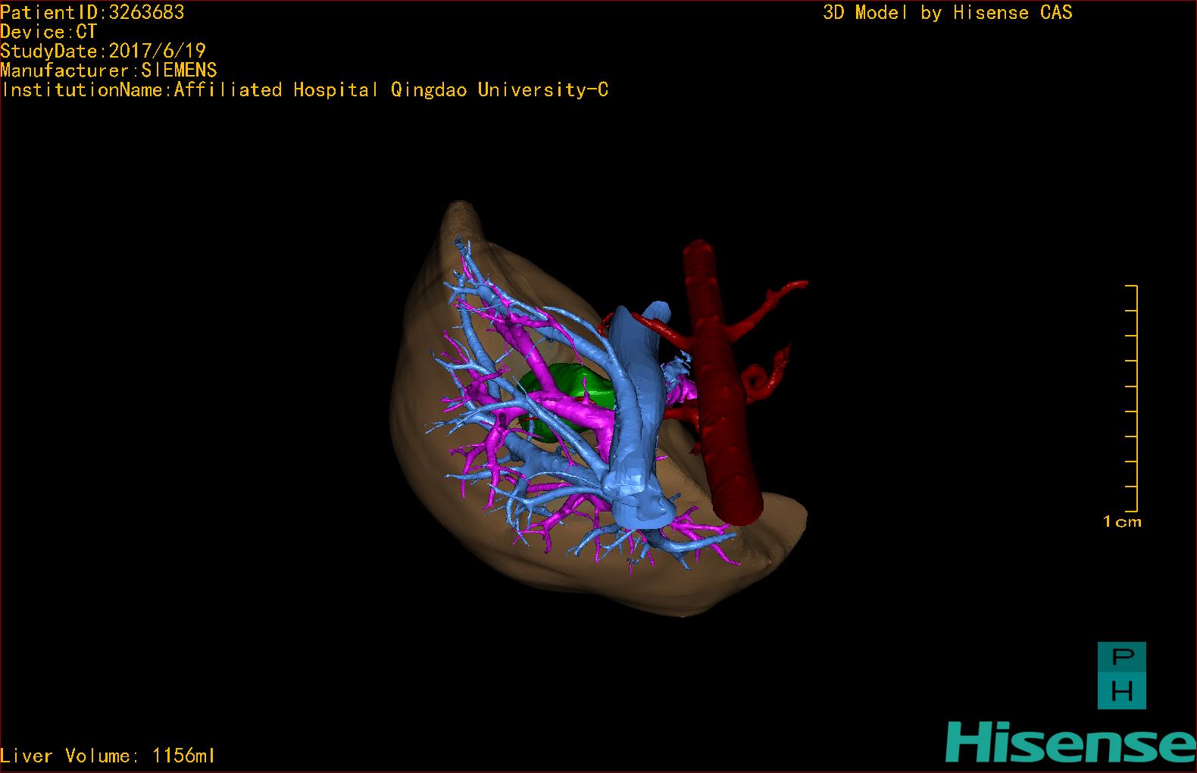
Task: Select the thick dark red aorta vessel
Action: click(724, 394)
